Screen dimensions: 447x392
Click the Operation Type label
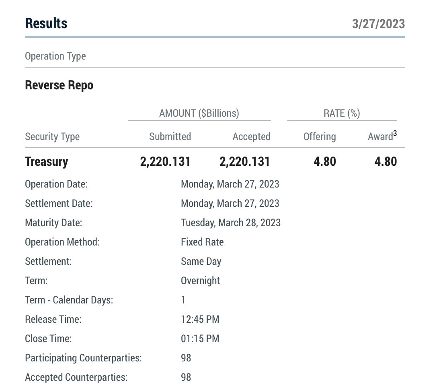(x=55, y=56)
